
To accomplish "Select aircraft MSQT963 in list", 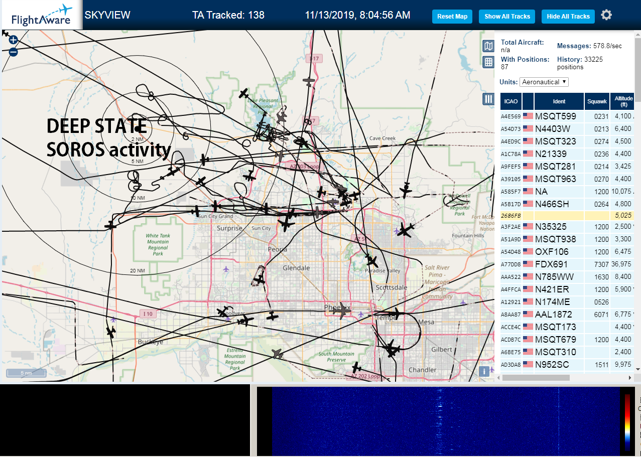I will [567, 179].
